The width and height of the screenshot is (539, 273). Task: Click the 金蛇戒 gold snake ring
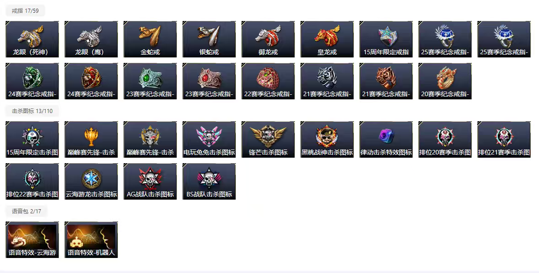point(150,39)
